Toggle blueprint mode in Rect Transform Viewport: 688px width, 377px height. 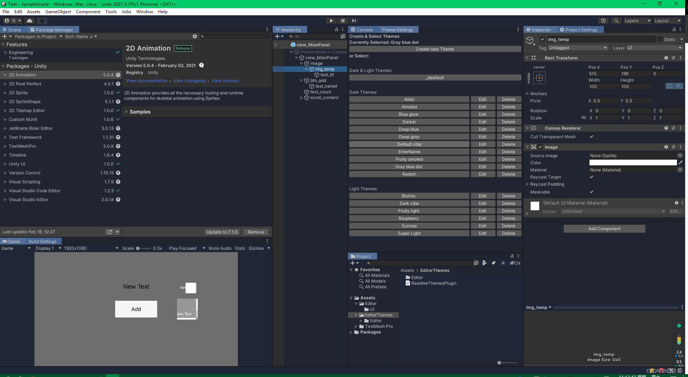pos(670,86)
